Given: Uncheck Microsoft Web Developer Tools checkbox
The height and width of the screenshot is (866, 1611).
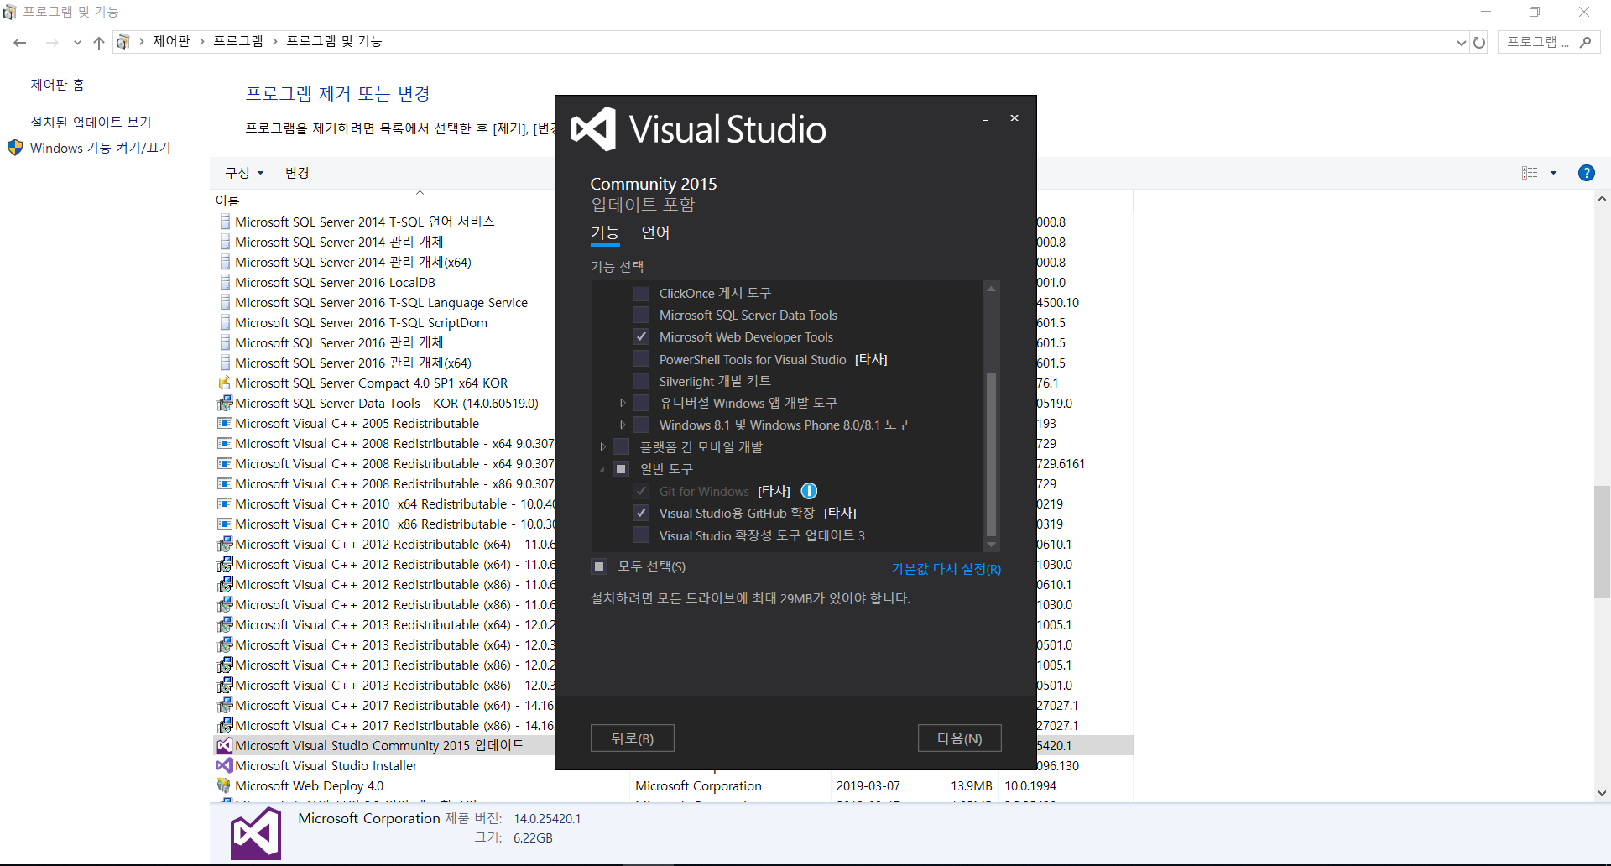Looking at the screenshot, I should (641, 336).
